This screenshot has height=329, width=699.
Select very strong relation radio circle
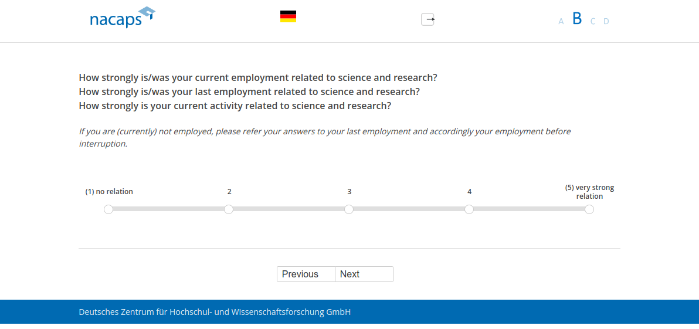[x=589, y=209]
